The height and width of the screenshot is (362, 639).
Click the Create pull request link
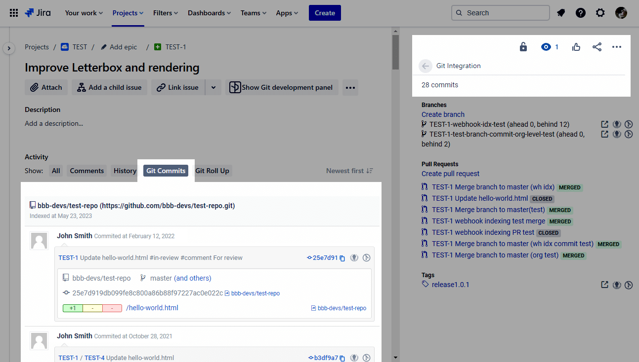pos(450,174)
